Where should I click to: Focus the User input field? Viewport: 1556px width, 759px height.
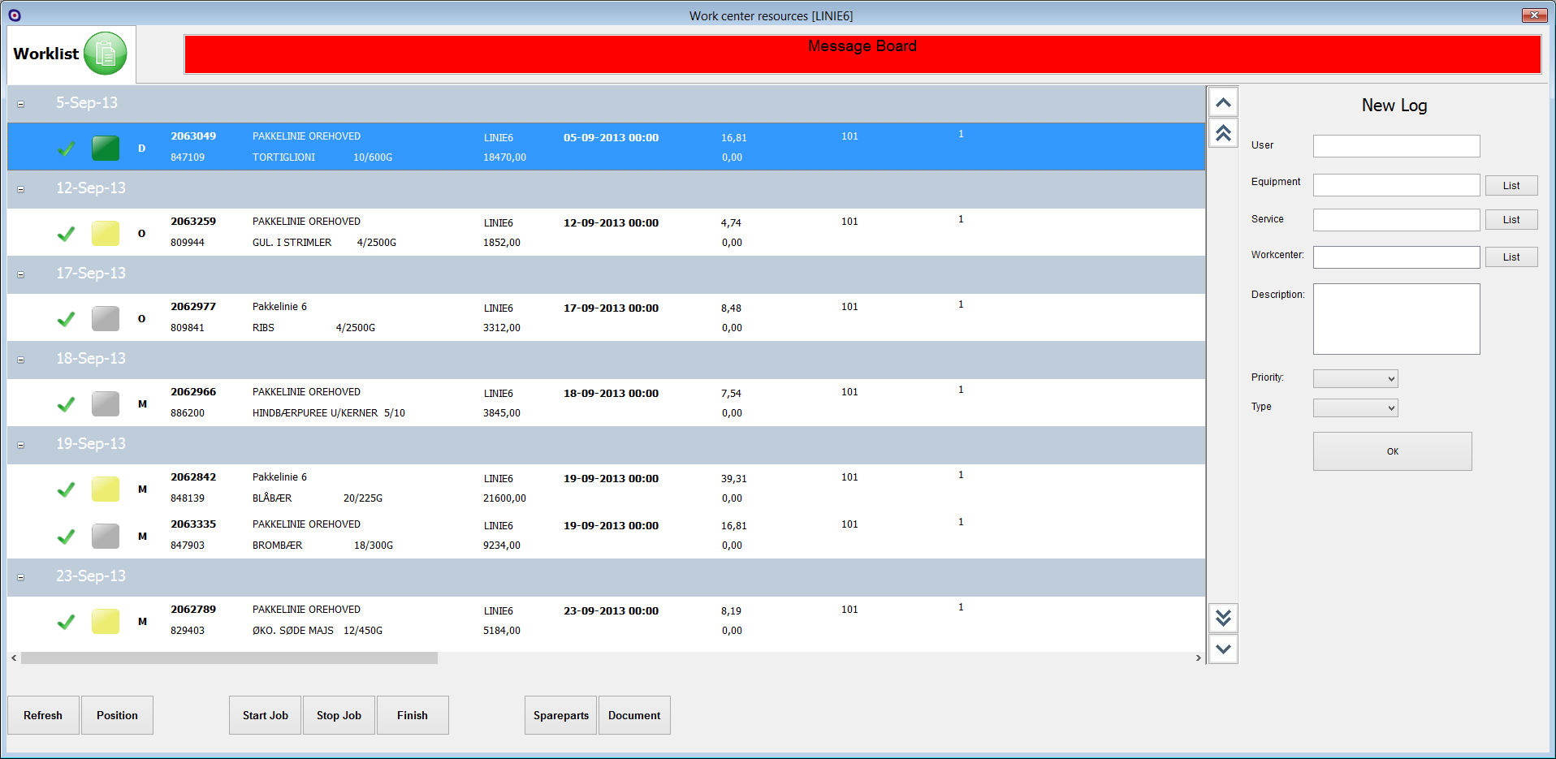[x=1396, y=146]
